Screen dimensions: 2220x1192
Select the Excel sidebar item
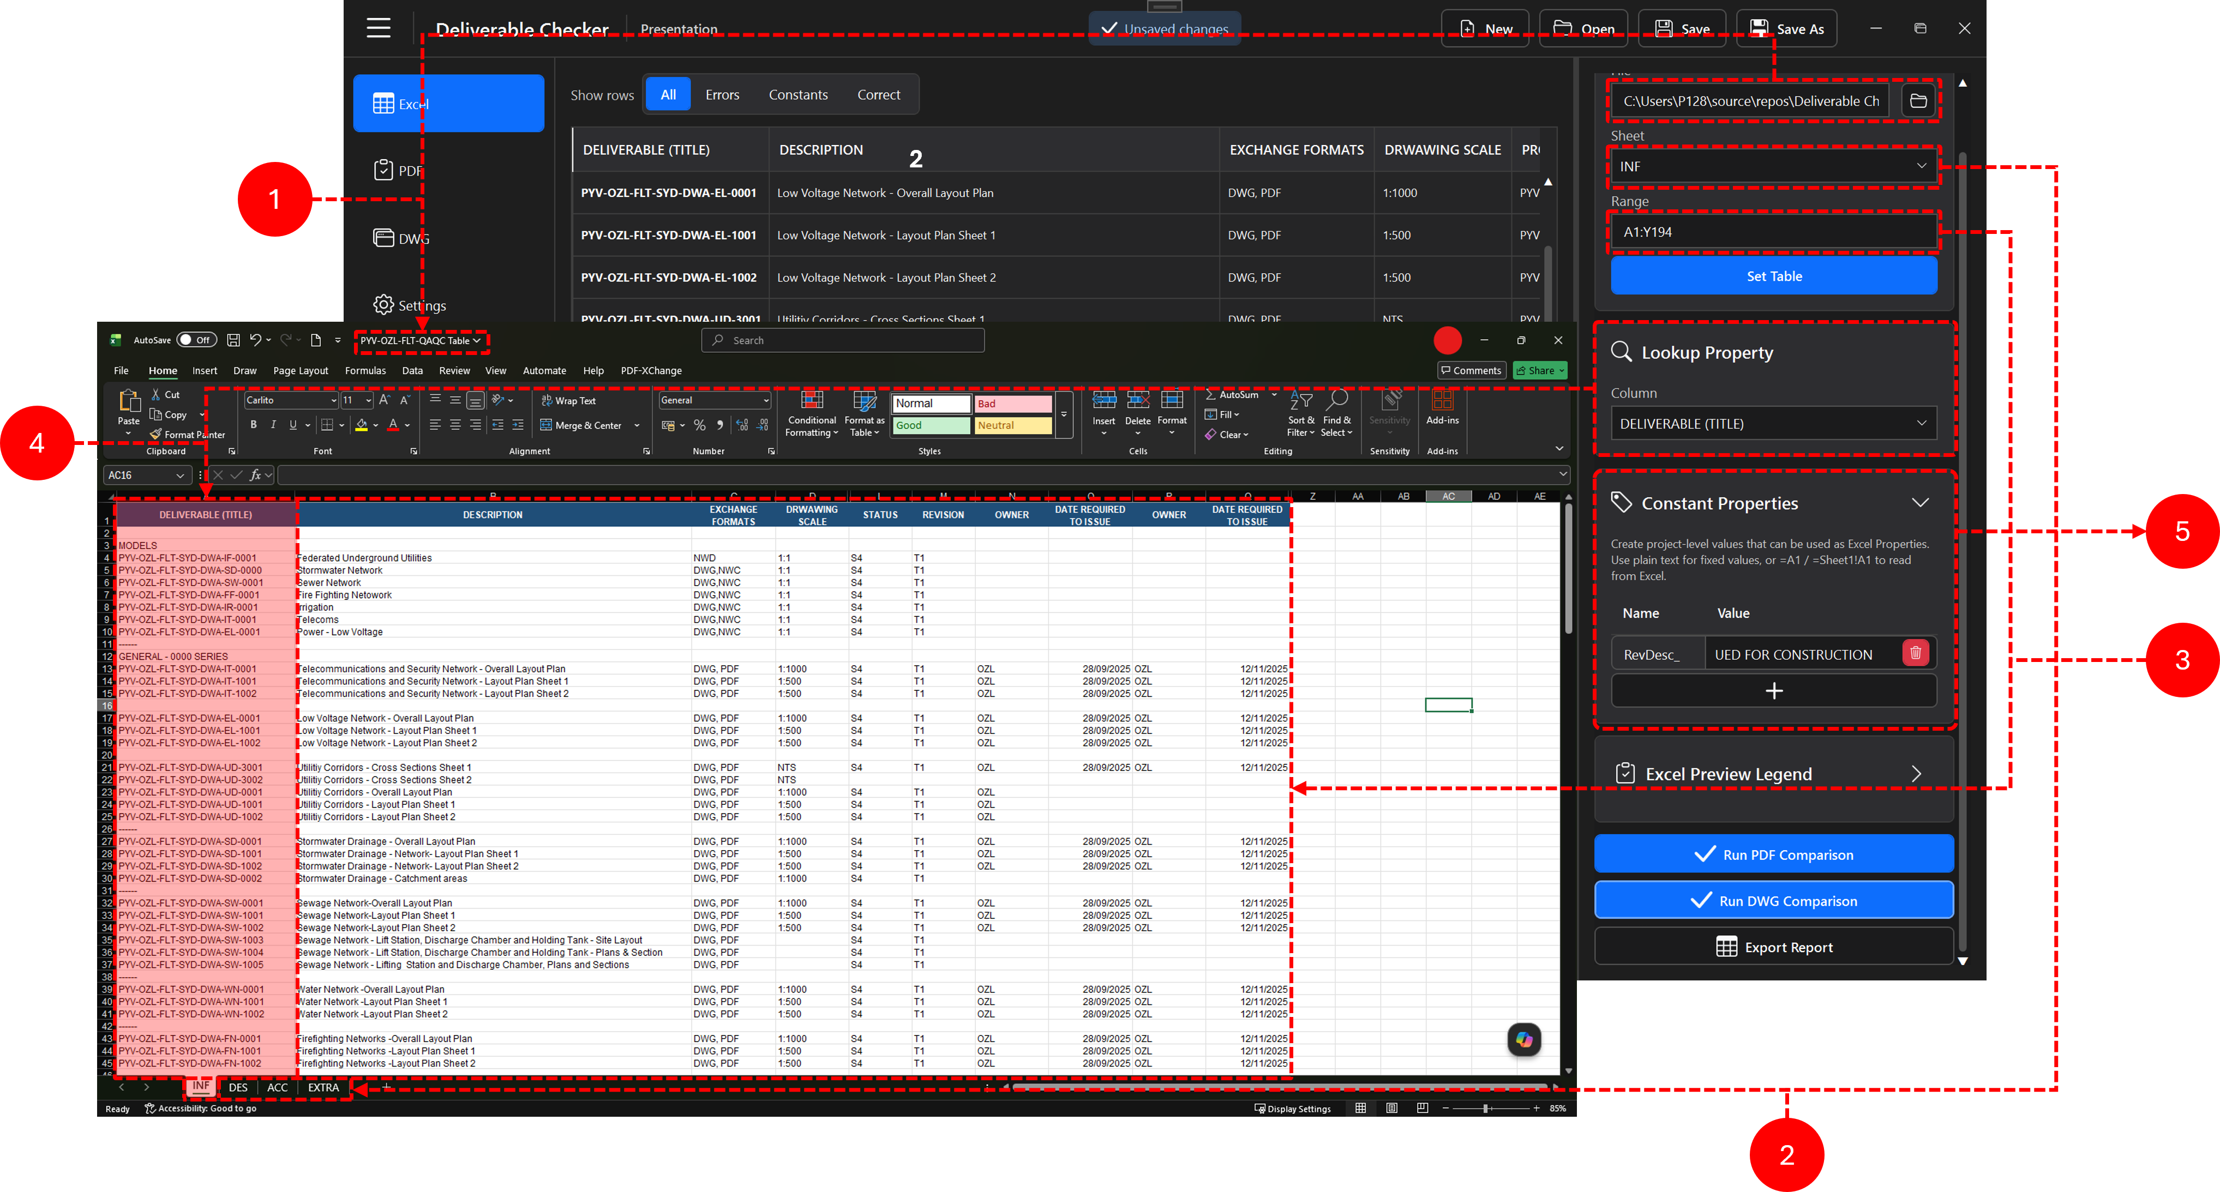point(448,104)
